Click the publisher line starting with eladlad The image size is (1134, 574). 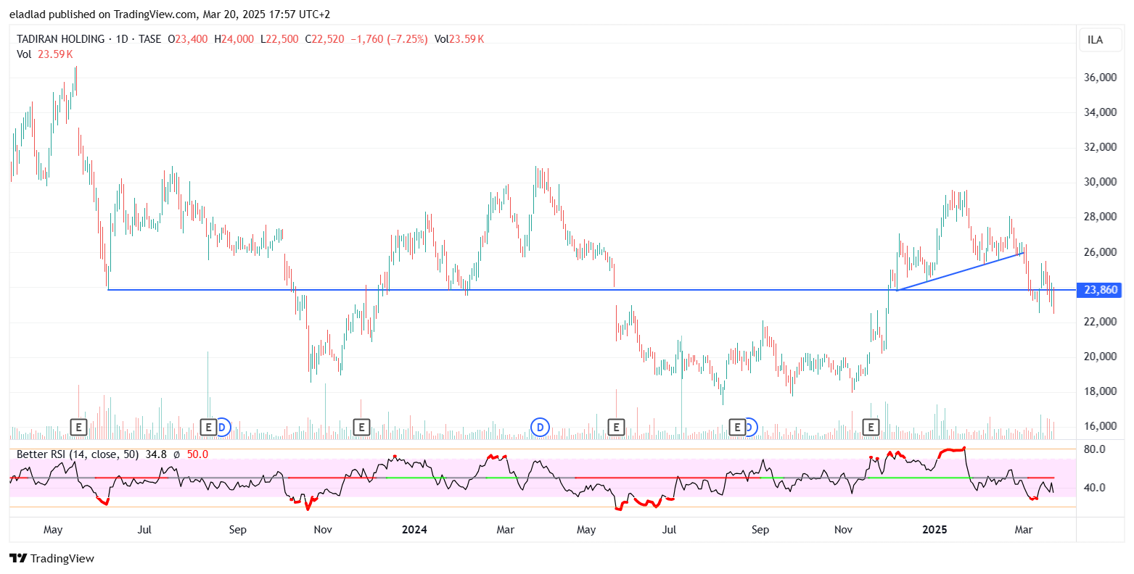pos(170,14)
